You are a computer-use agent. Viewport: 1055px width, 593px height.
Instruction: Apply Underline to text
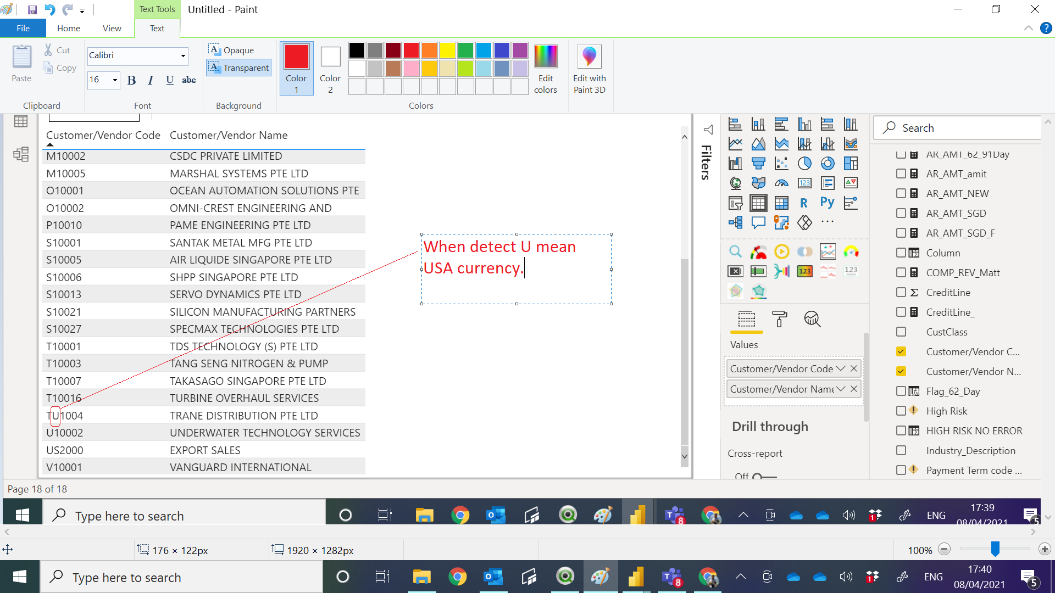click(170, 80)
